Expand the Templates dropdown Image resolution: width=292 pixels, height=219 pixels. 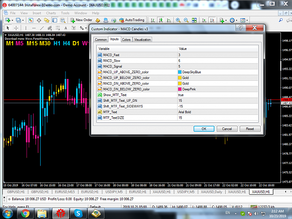tap(247, 20)
